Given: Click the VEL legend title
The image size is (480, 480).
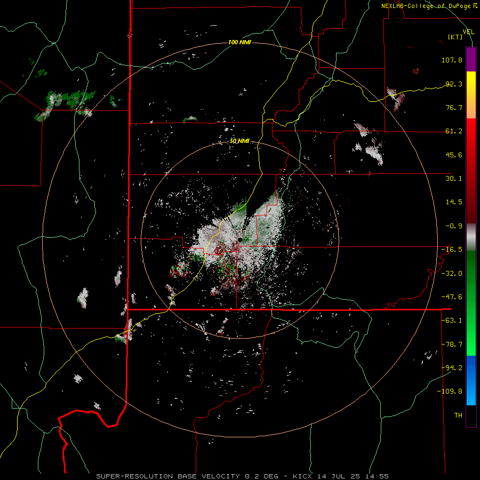Looking at the screenshot, I should pos(468,32).
